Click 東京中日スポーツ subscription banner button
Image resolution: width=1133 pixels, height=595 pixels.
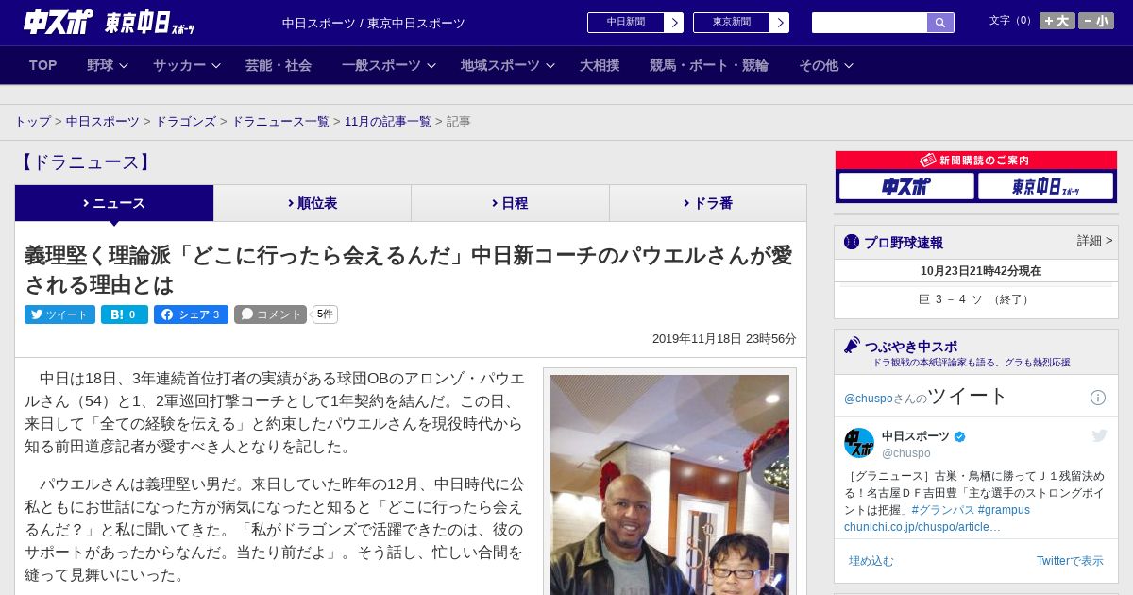pos(1045,186)
